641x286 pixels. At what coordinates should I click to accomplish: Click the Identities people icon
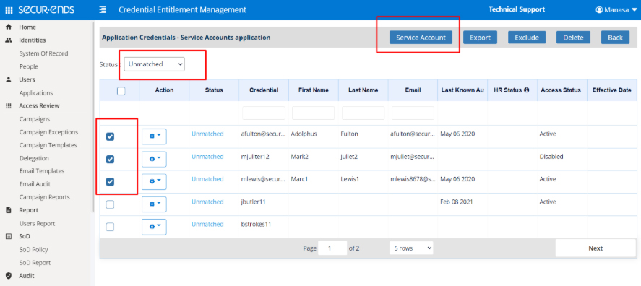pos(8,40)
